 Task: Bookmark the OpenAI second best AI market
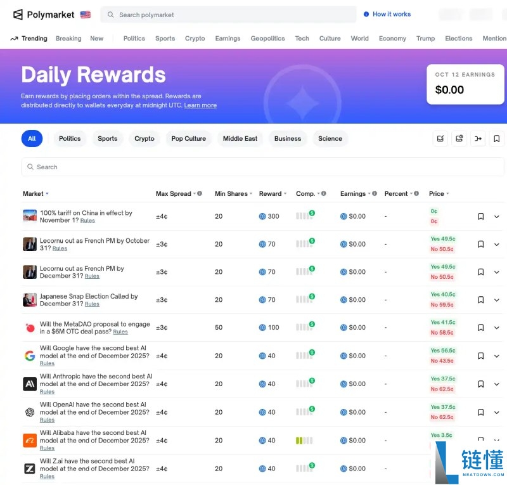pyautogui.click(x=481, y=412)
